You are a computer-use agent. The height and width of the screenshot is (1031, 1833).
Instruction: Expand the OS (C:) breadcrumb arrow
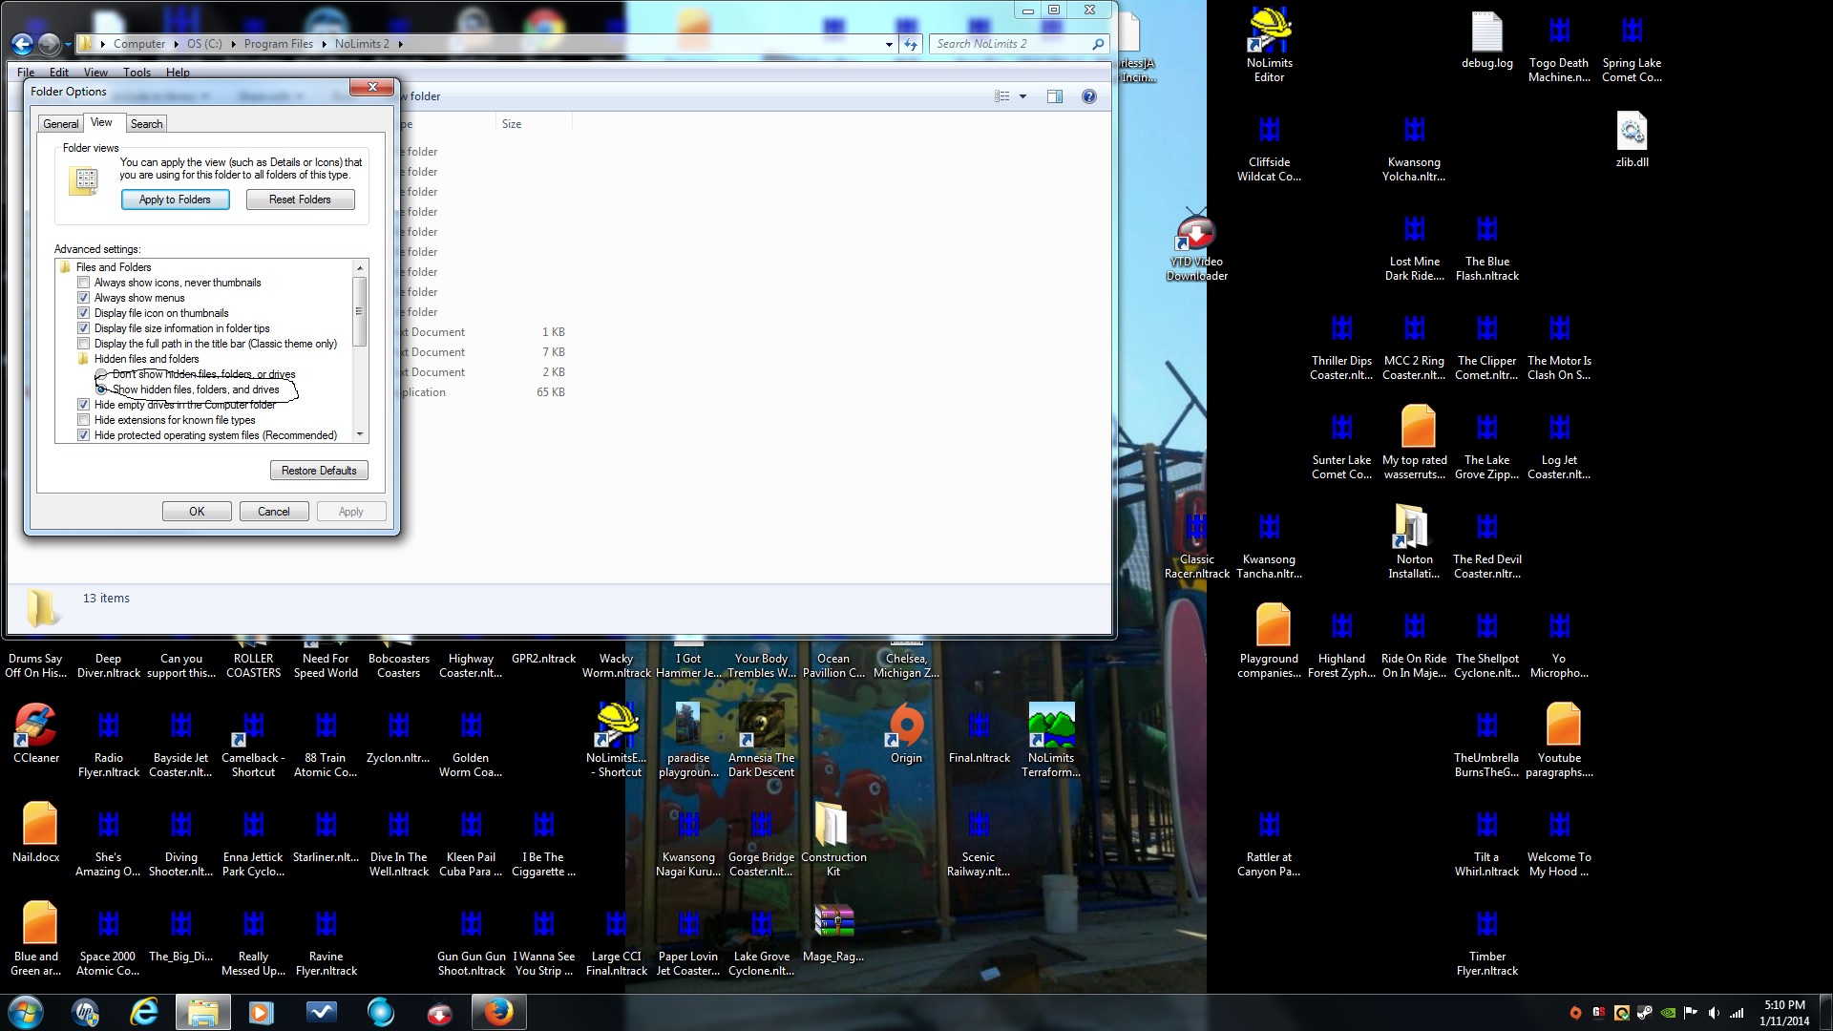(233, 44)
